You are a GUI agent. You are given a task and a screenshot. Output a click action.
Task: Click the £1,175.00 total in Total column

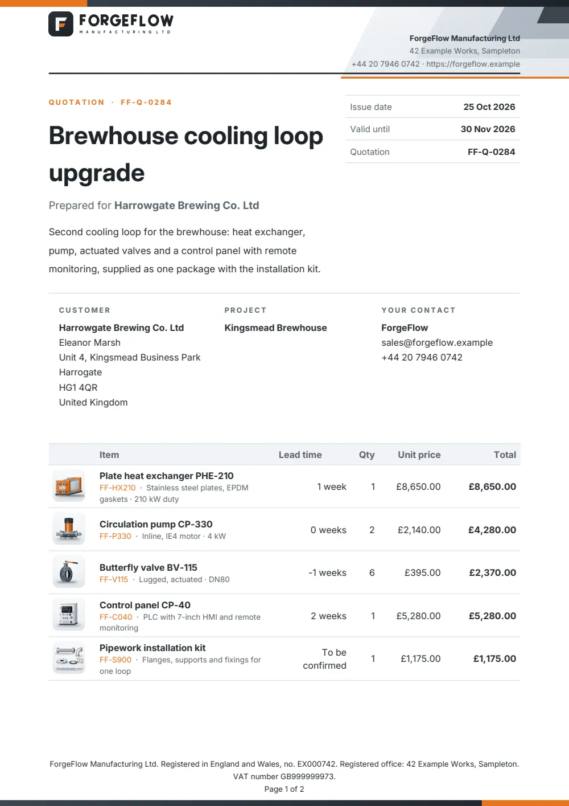495,658
